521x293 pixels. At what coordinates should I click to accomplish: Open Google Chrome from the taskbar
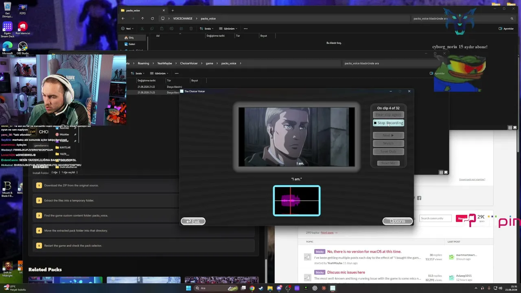pyautogui.click(x=252, y=288)
